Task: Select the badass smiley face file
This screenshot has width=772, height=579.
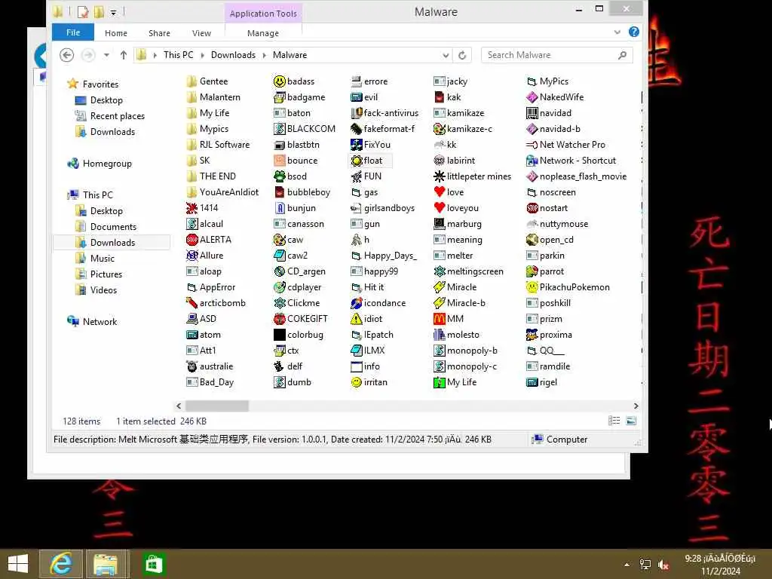Action: pos(294,81)
